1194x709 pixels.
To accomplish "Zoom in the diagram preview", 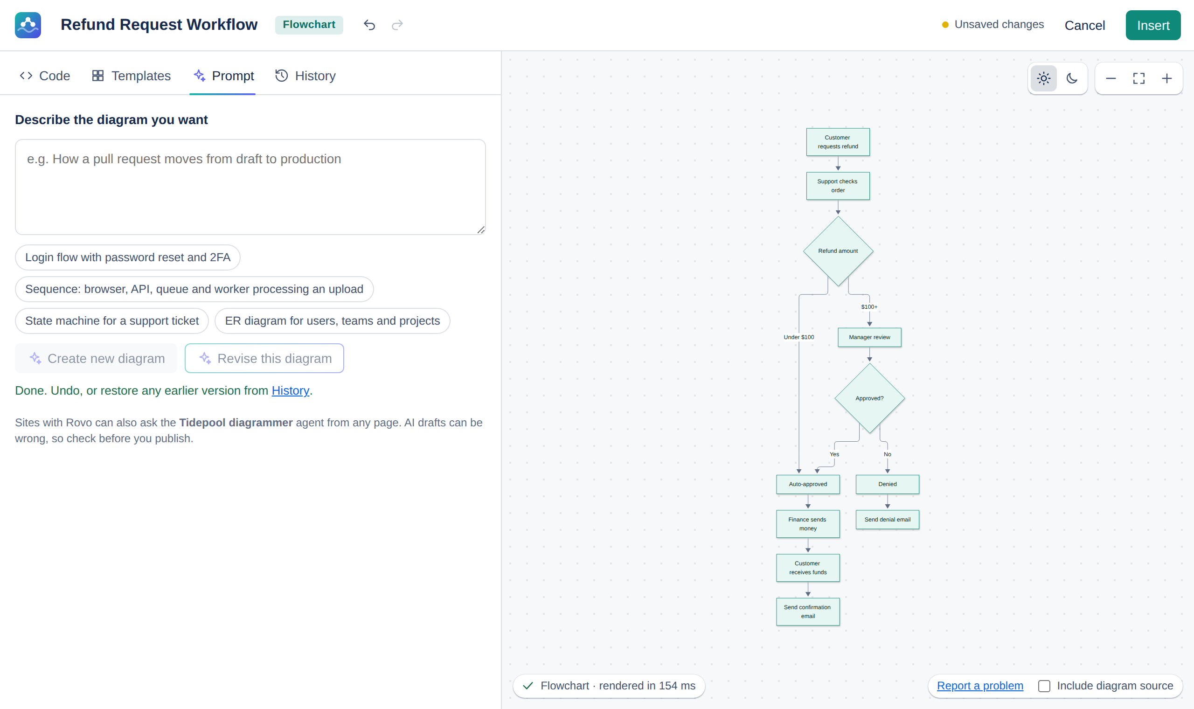I will [x=1167, y=78].
